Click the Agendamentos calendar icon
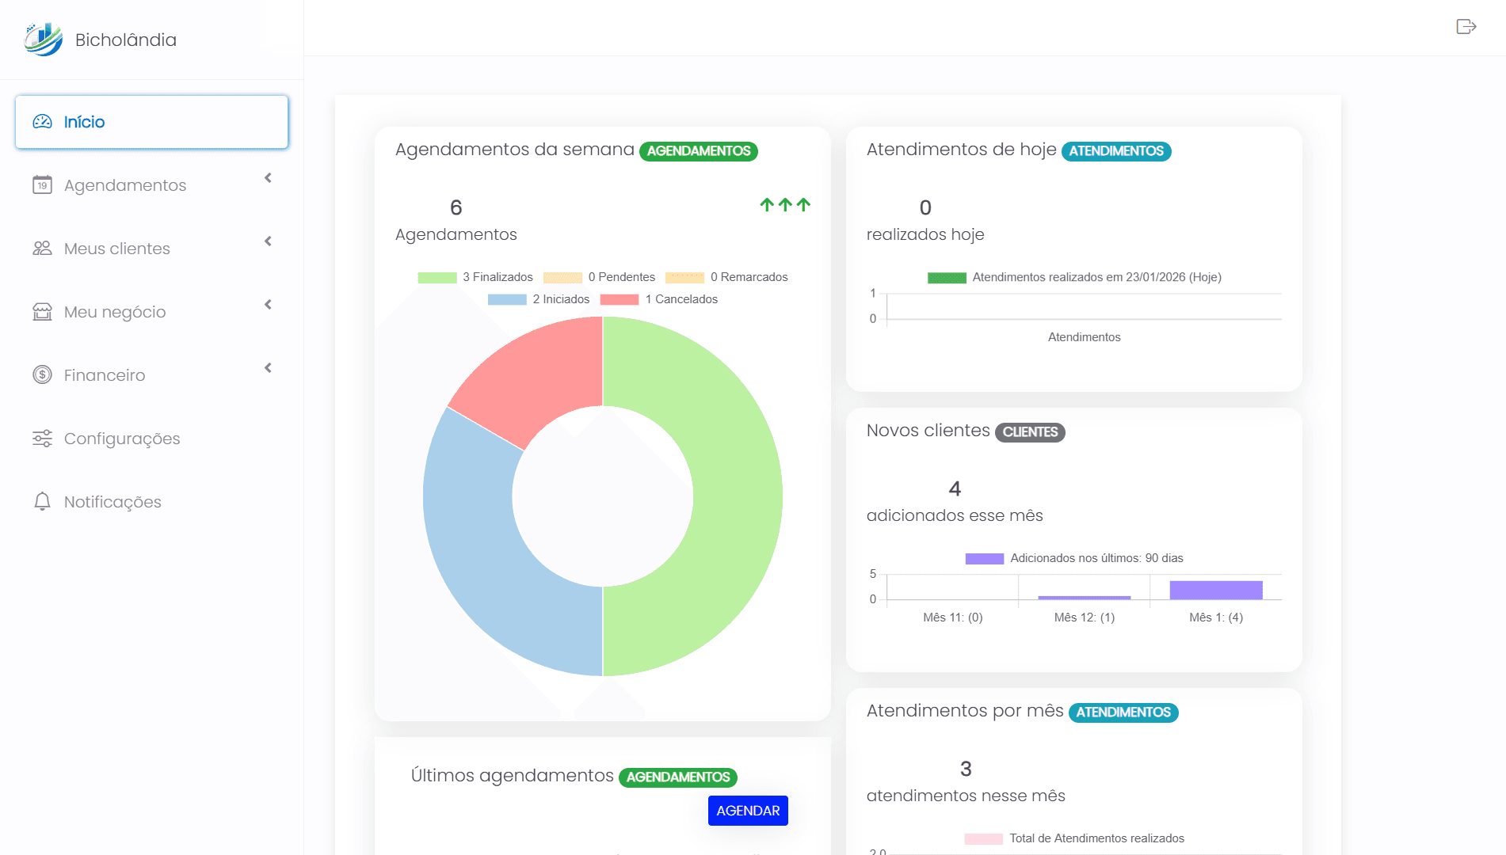This screenshot has width=1506, height=855. point(42,185)
